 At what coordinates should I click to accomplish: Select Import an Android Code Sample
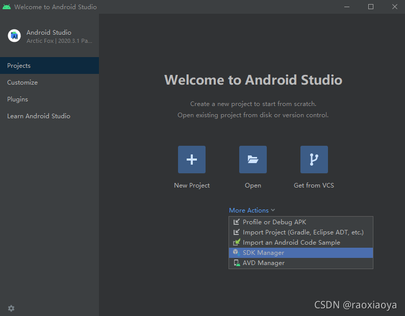click(301, 243)
